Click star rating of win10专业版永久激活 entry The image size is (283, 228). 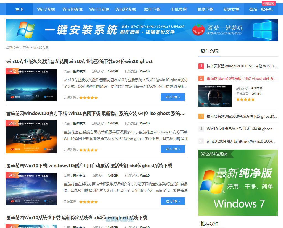click(x=88, y=98)
